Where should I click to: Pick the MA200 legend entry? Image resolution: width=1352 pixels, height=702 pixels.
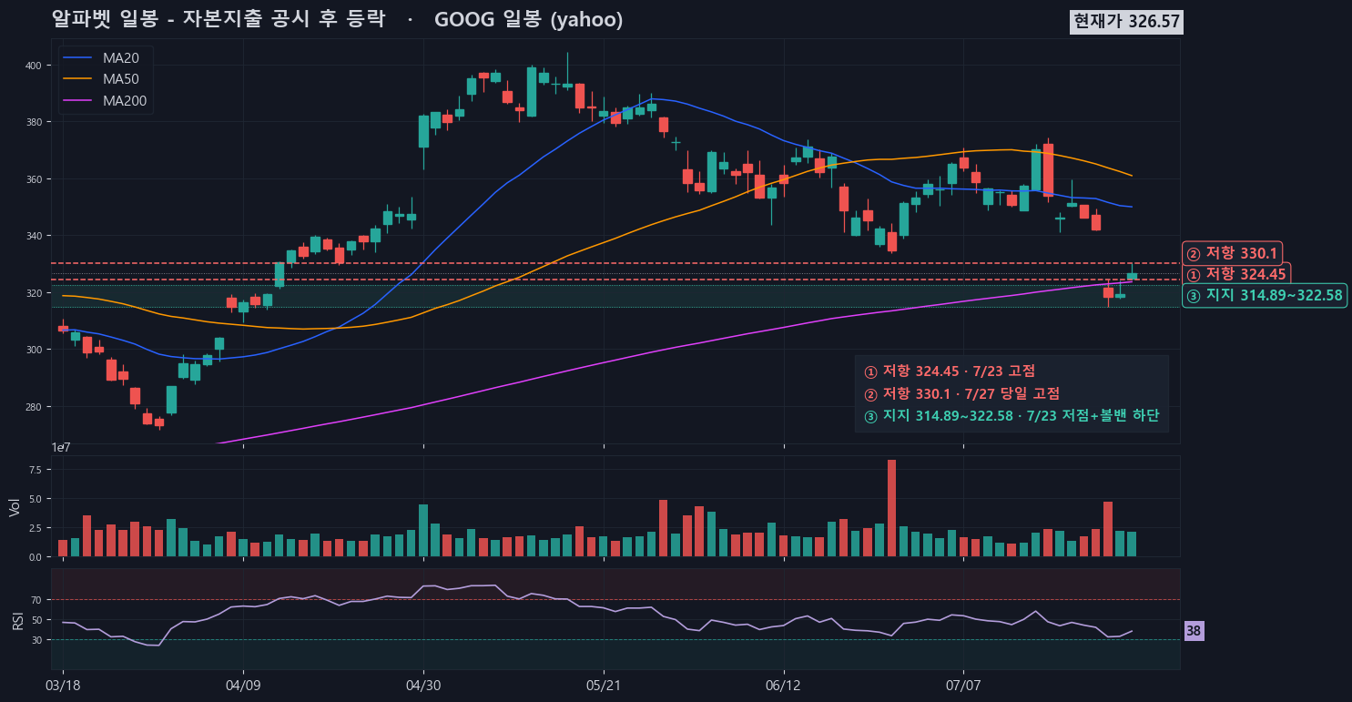106,101
